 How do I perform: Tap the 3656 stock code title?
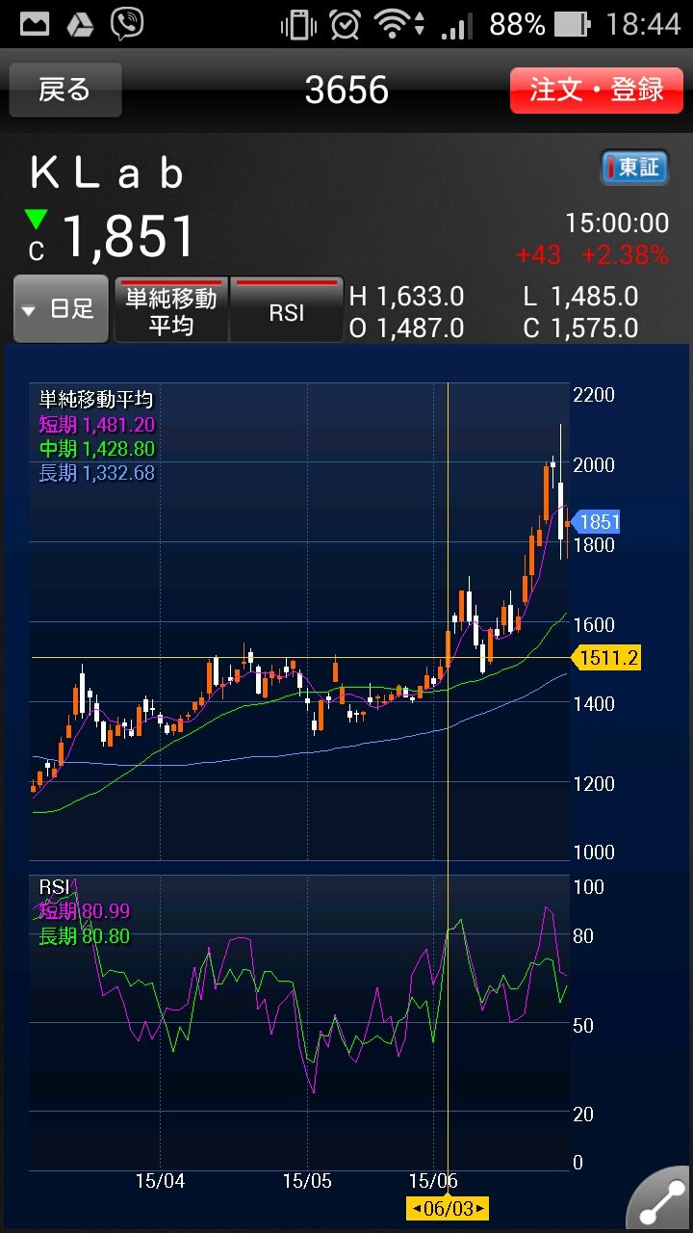pyautogui.click(x=346, y=91)
